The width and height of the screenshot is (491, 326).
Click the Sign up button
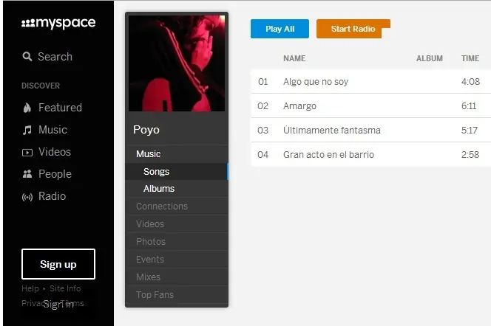58,264
